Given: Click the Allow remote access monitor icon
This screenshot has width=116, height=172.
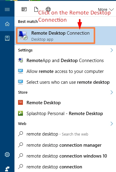Looking at the screenshot, I should point(20,71).
